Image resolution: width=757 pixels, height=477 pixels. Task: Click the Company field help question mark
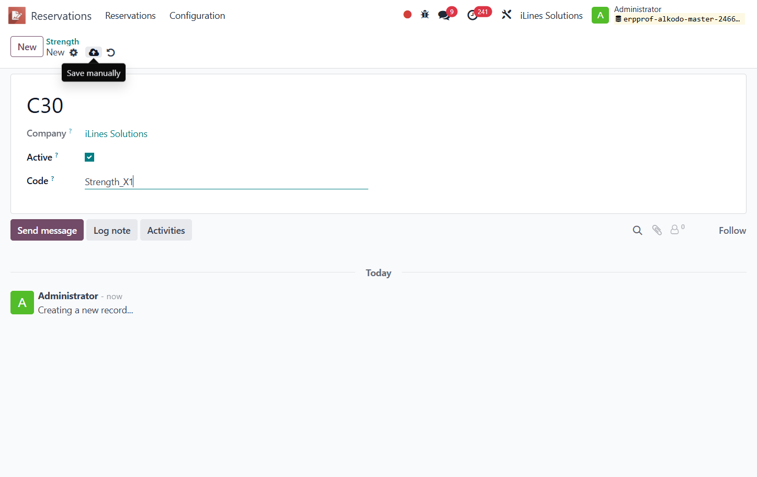coord(70,131)
